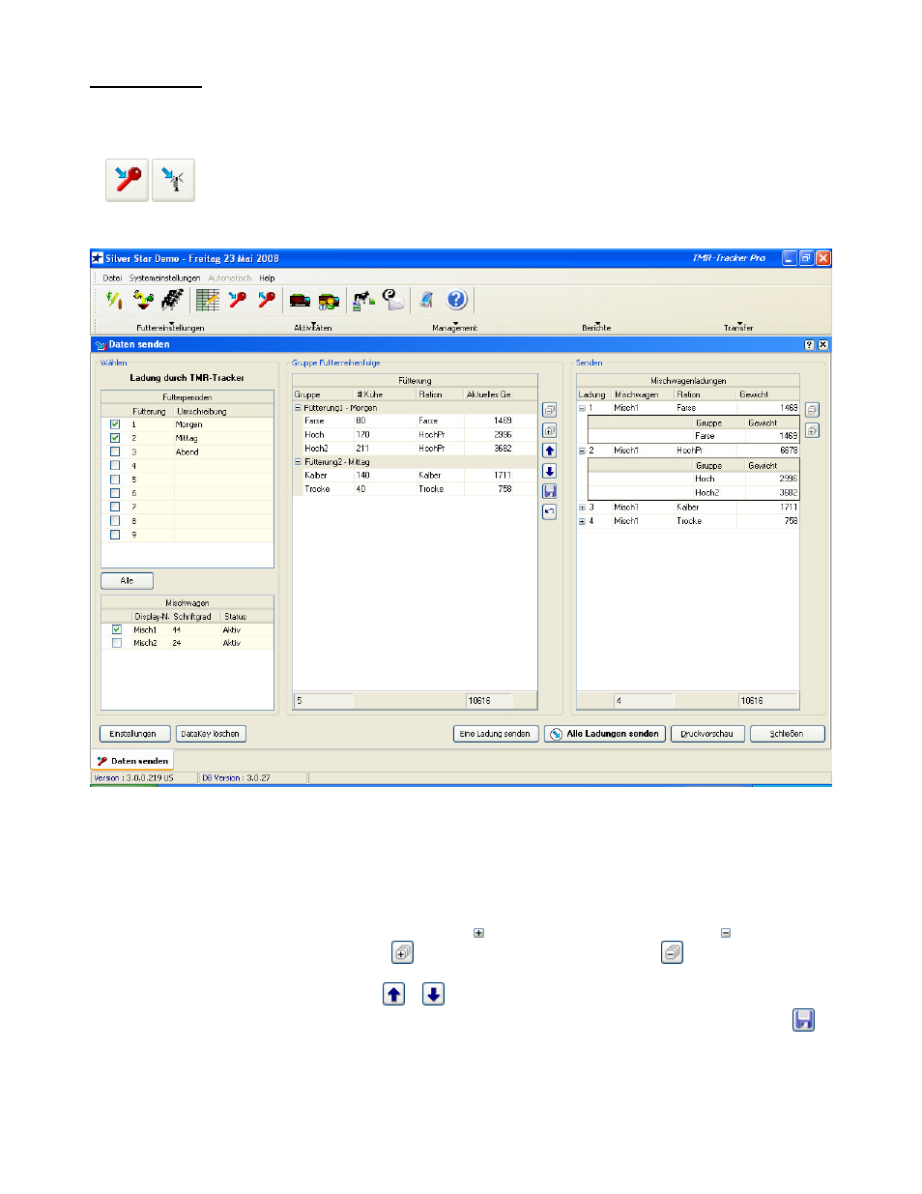Close the Daten senden dialog with X
This screenshot has width=922, height=1194.
822,345
